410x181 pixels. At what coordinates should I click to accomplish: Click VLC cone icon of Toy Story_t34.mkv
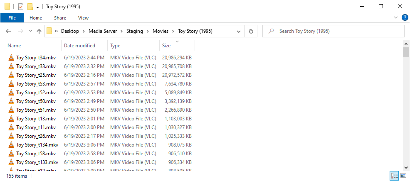point(11,58)
